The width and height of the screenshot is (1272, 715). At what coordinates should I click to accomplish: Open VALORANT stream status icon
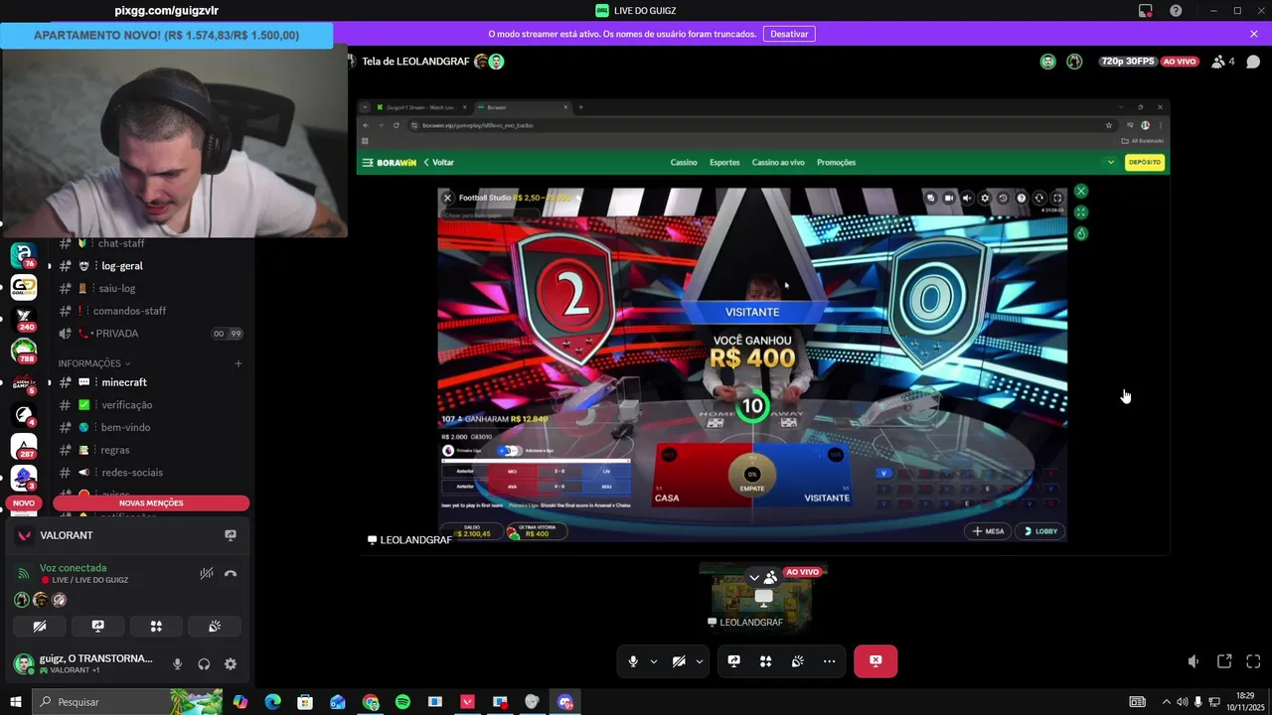coord(231,535)
